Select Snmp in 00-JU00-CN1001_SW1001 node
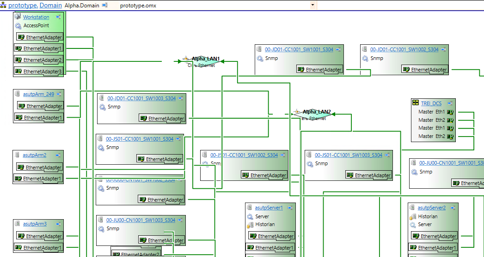The height and width of the screenshot is (257, 484). [426, 172]
